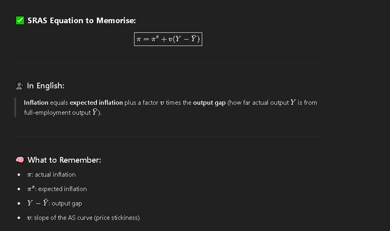
Task: Click the pink brain emoji icon
Action: point(20,160)
